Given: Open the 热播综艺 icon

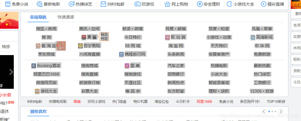Looking at the screenshot, I should (72, 4).
